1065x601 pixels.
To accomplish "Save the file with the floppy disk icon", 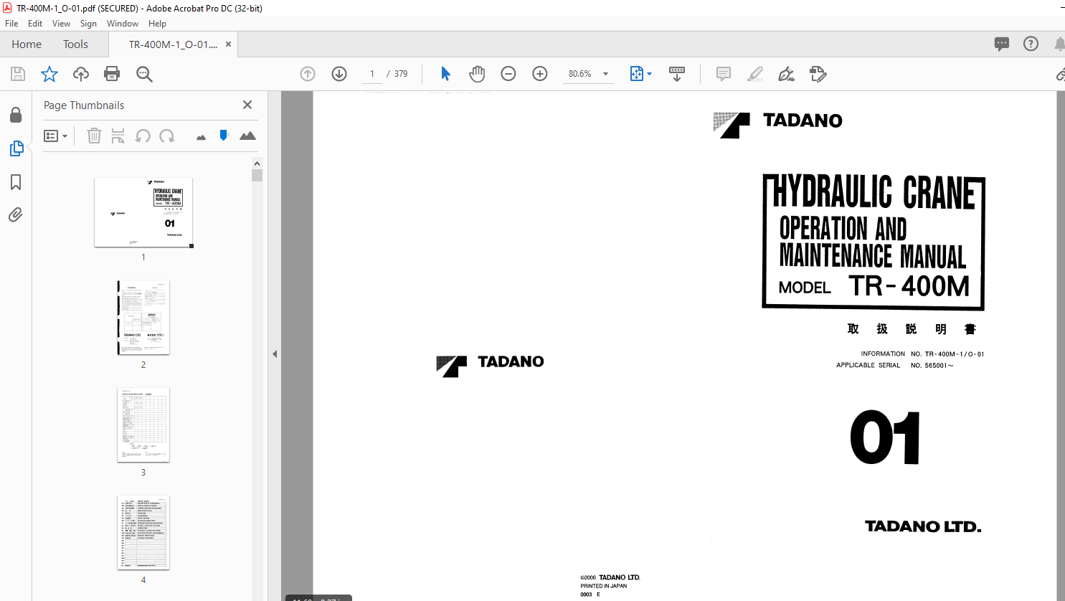I will coord(18,74).
